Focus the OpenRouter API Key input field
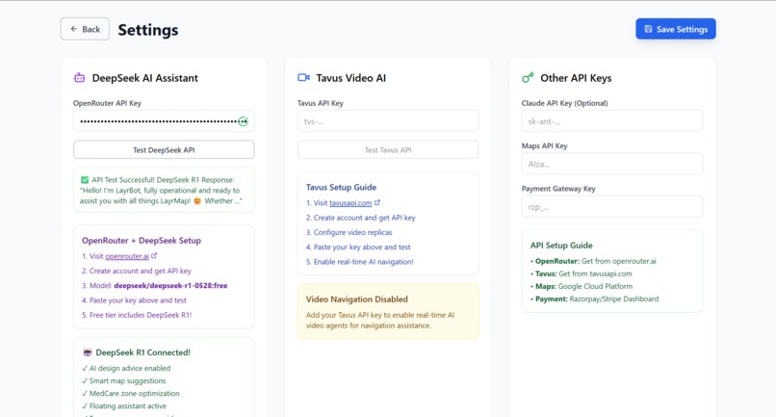 tap(164, 121)
